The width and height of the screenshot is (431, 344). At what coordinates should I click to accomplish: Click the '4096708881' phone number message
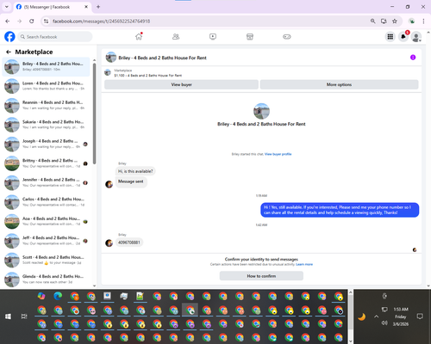click(x=129, y=243)
